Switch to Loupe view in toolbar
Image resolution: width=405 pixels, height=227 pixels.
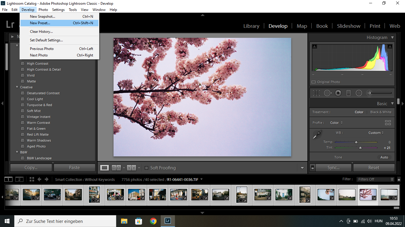(104, 168)
